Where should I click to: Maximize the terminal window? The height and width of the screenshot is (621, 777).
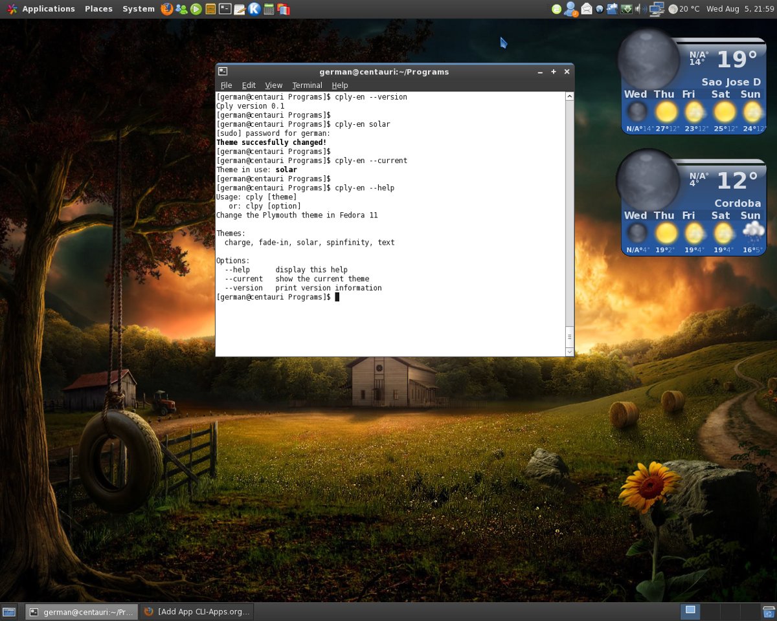tap(554, 72)
